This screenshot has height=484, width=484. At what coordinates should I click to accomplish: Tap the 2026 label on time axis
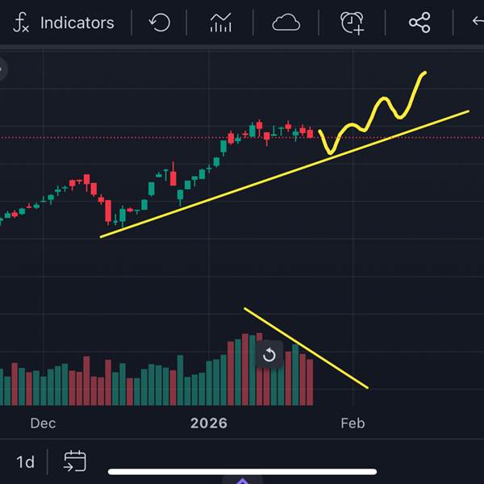pos(208,423)
